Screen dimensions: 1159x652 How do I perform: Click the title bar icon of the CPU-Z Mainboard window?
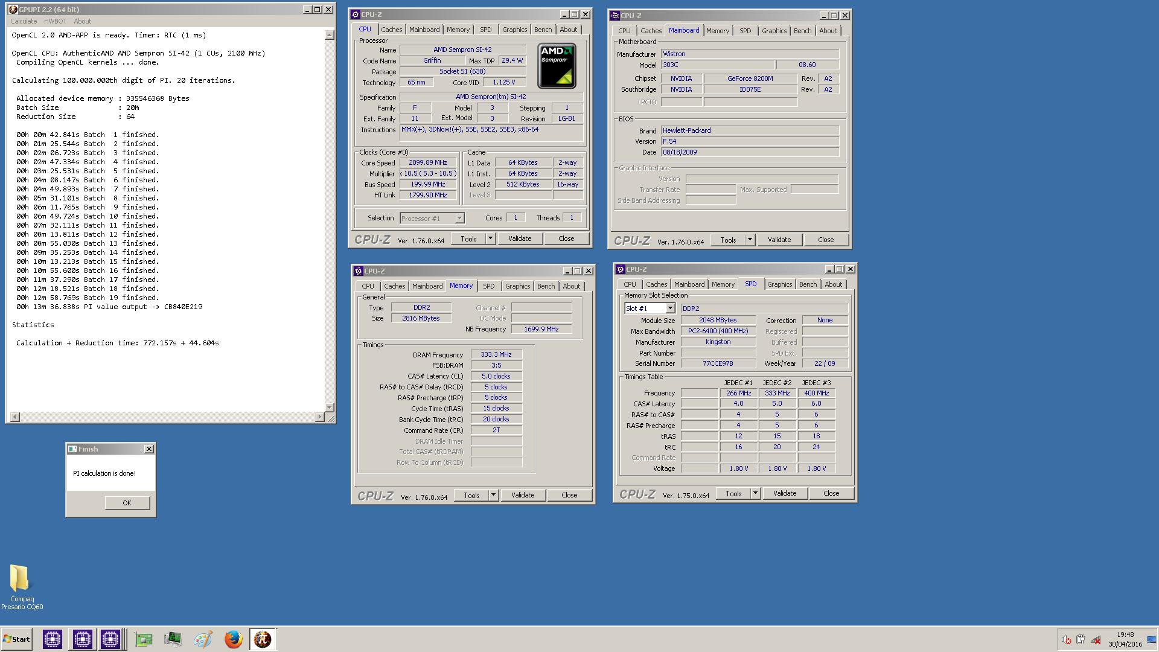point(615,16)
